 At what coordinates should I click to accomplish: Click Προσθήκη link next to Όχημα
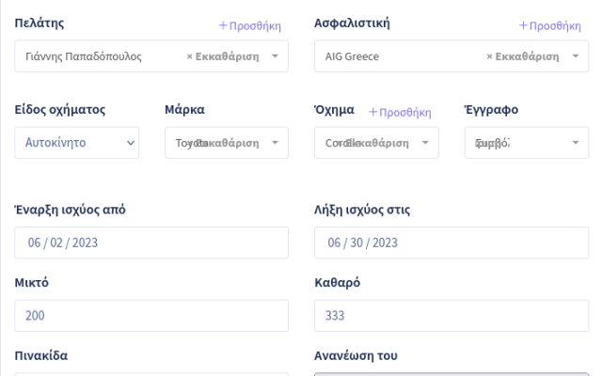(400, 112)
